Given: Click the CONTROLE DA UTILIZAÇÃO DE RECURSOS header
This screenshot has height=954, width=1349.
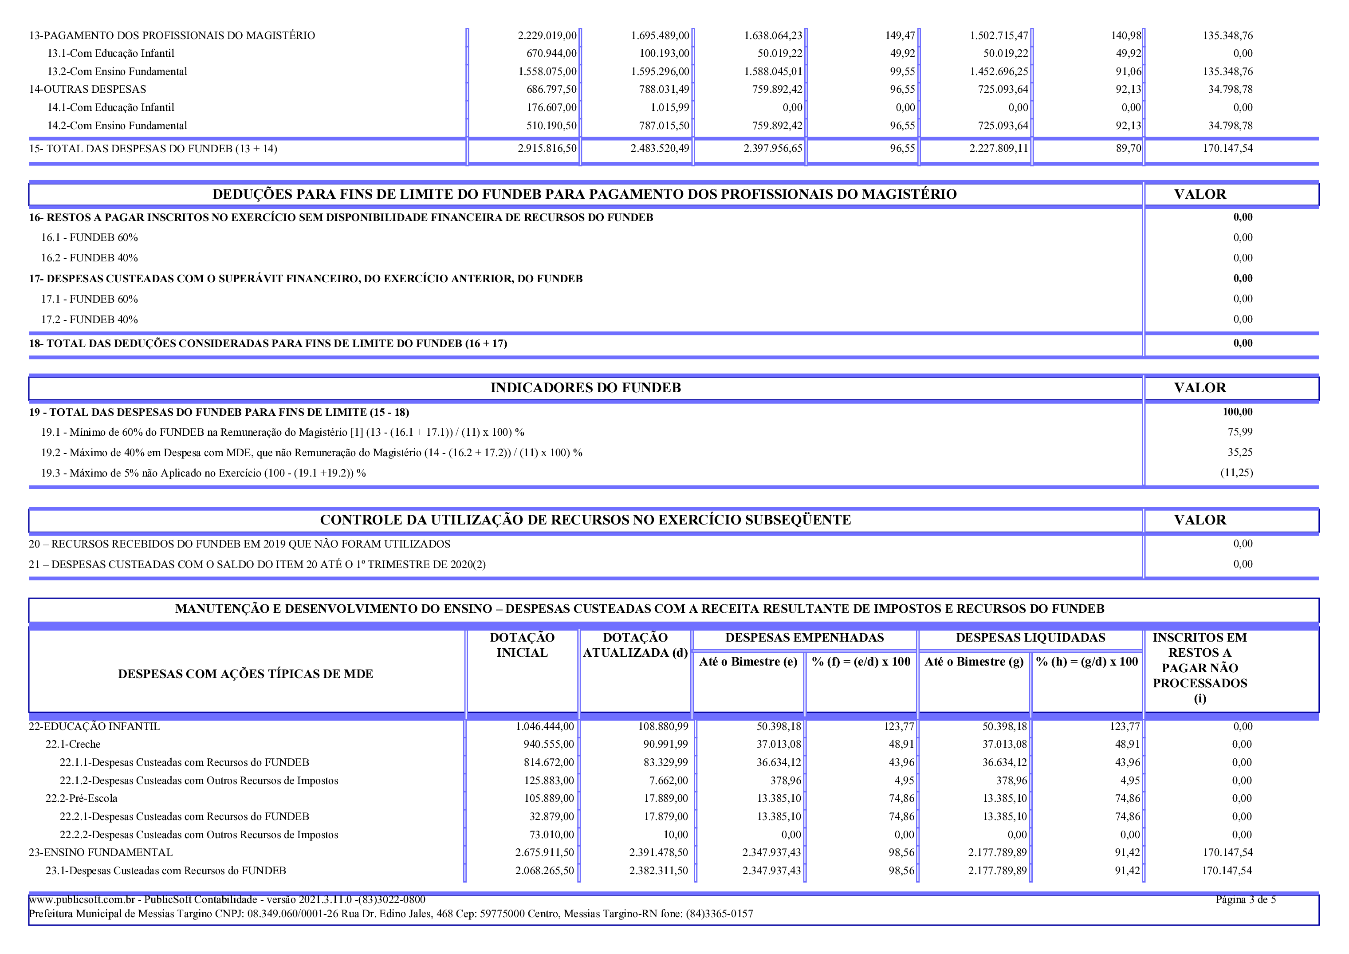Looking at the screenshot, I should (585, 520).
